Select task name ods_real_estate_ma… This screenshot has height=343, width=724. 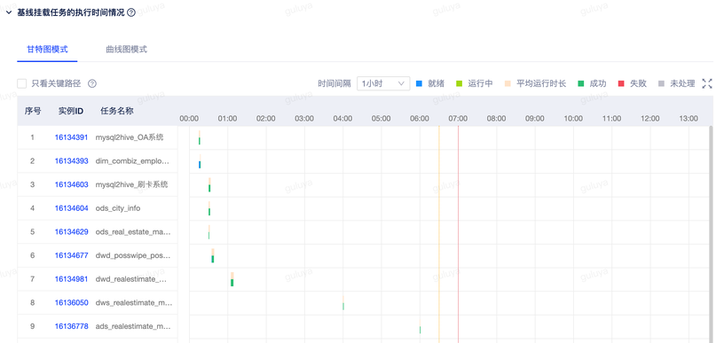[x=133, y=232]
